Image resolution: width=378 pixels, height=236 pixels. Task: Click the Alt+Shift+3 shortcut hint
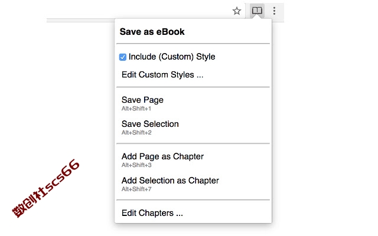pyautogui.click(x=136, y=165)
